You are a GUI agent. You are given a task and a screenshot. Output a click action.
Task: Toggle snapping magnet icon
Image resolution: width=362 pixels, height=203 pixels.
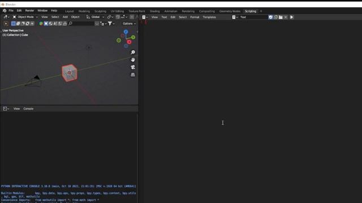(x=118, y=17)
